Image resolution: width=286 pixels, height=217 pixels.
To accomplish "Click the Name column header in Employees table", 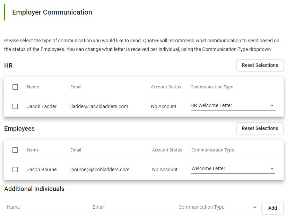I will click(x=33, y=150).
